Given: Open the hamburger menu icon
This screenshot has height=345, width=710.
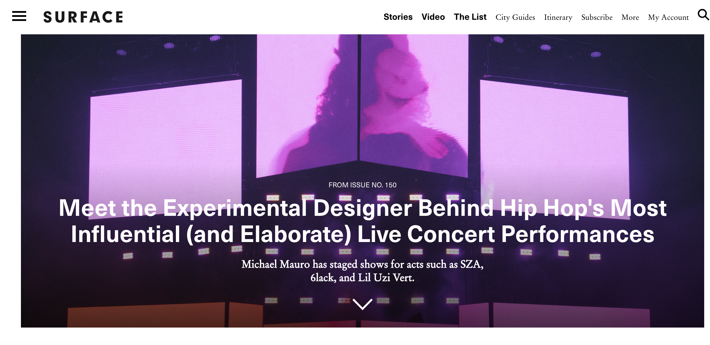Looking at the screenshot, I should point(19,16).
